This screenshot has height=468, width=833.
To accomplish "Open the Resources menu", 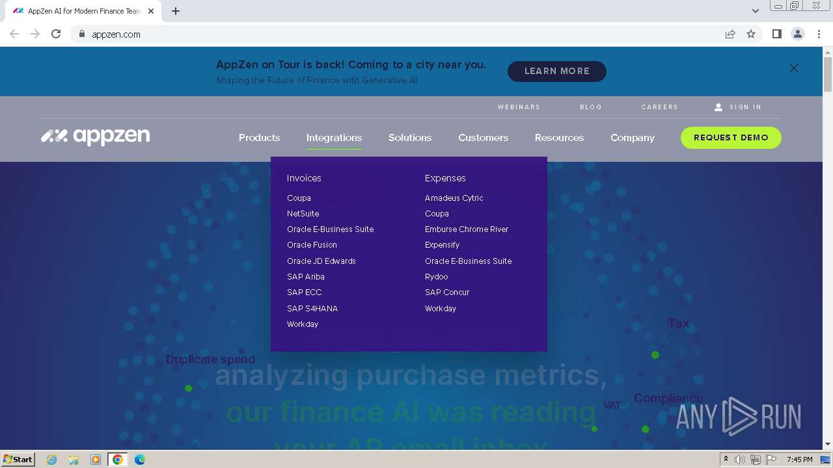I will point(559,138).
